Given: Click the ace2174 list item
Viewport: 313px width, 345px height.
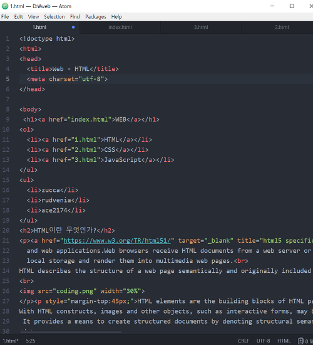Looking at the screenshot, I should 56,210.
